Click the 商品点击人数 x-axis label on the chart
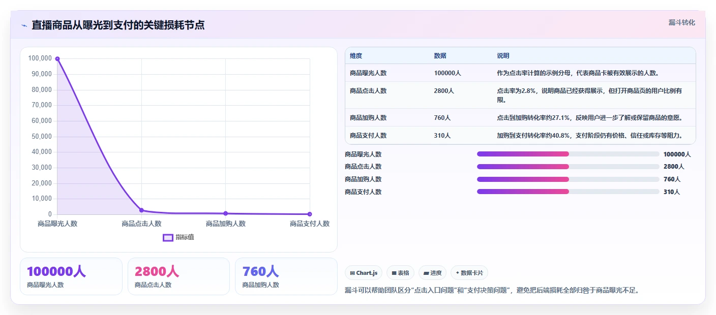The width and height of the screenshot is (716, 315). 141,224
